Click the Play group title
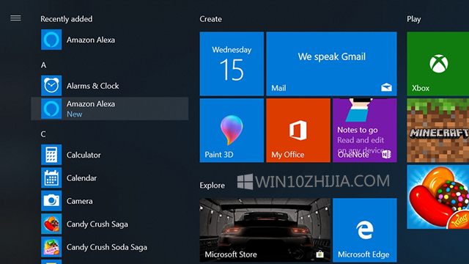The height and width of the screenshot is (264, 469). 413,19
